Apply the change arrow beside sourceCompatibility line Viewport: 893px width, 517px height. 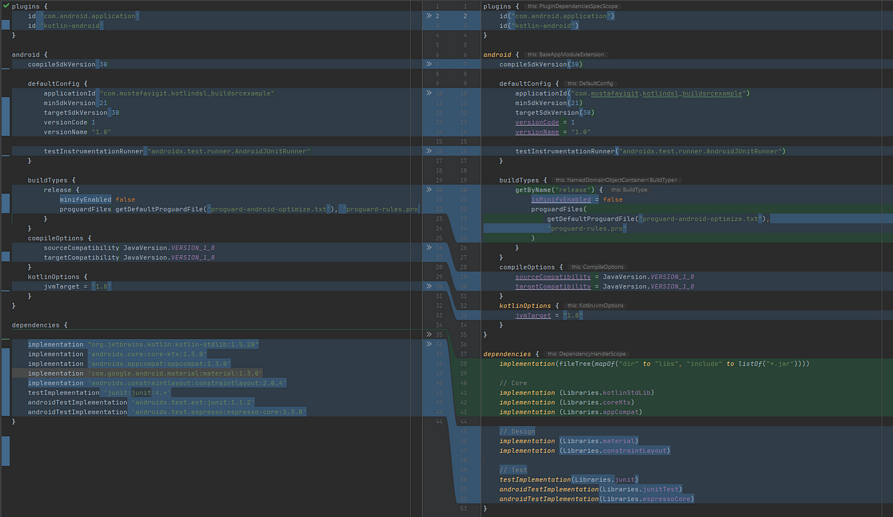click(x=430, y=247)
